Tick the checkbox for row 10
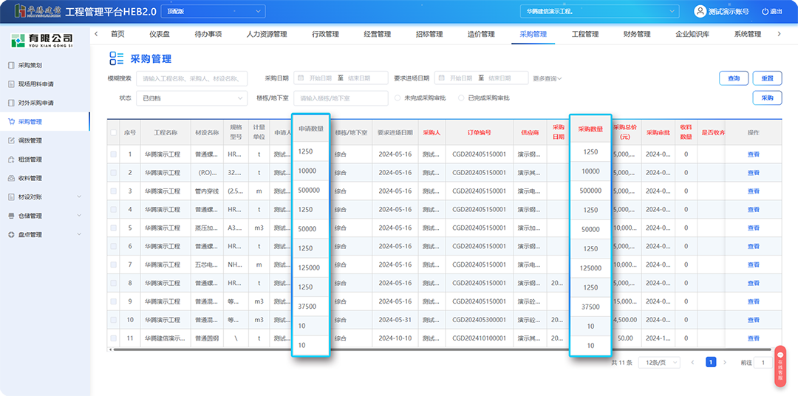Screen dimensions: 798x396 pos(113,320)
